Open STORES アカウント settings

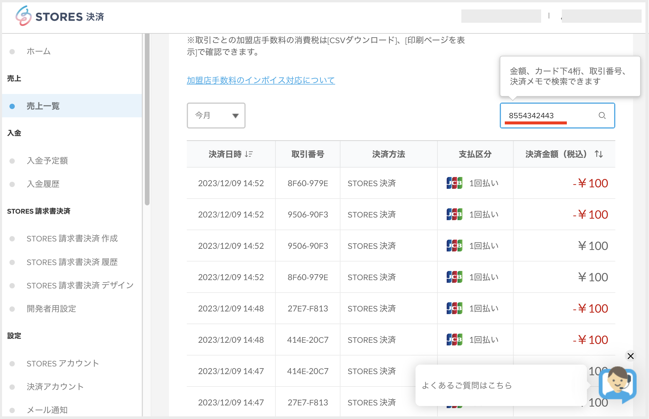63,363
